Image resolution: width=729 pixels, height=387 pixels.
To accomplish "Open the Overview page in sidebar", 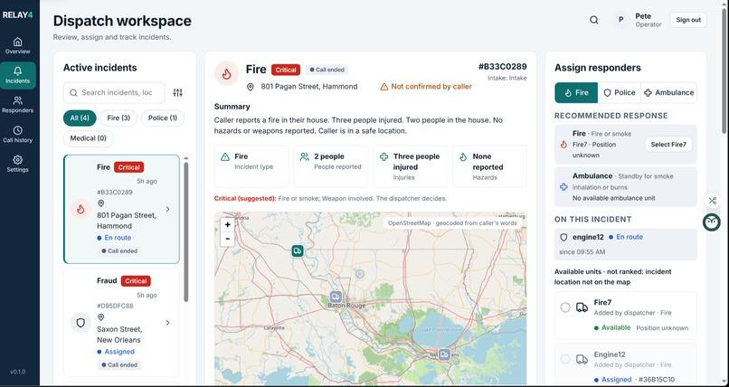I will pos(18,46).
